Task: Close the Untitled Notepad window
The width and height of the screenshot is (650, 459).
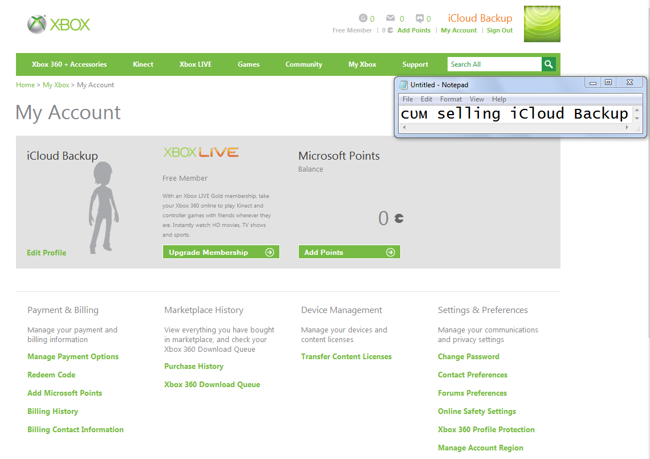Action: coord(629,83)
